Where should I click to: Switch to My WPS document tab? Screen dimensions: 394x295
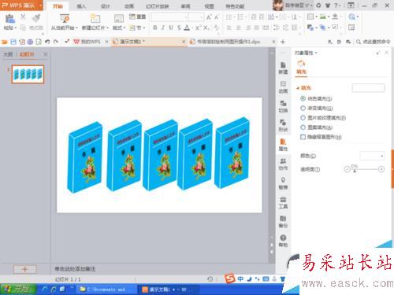(87, 42)
